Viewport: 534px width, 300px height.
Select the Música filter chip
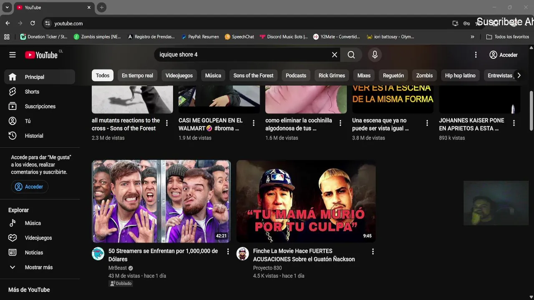213,75
